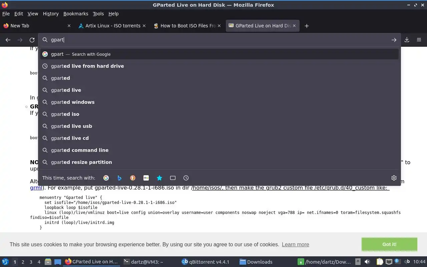
Task: Open the Learn more cookies link
Action: [295, 244]
